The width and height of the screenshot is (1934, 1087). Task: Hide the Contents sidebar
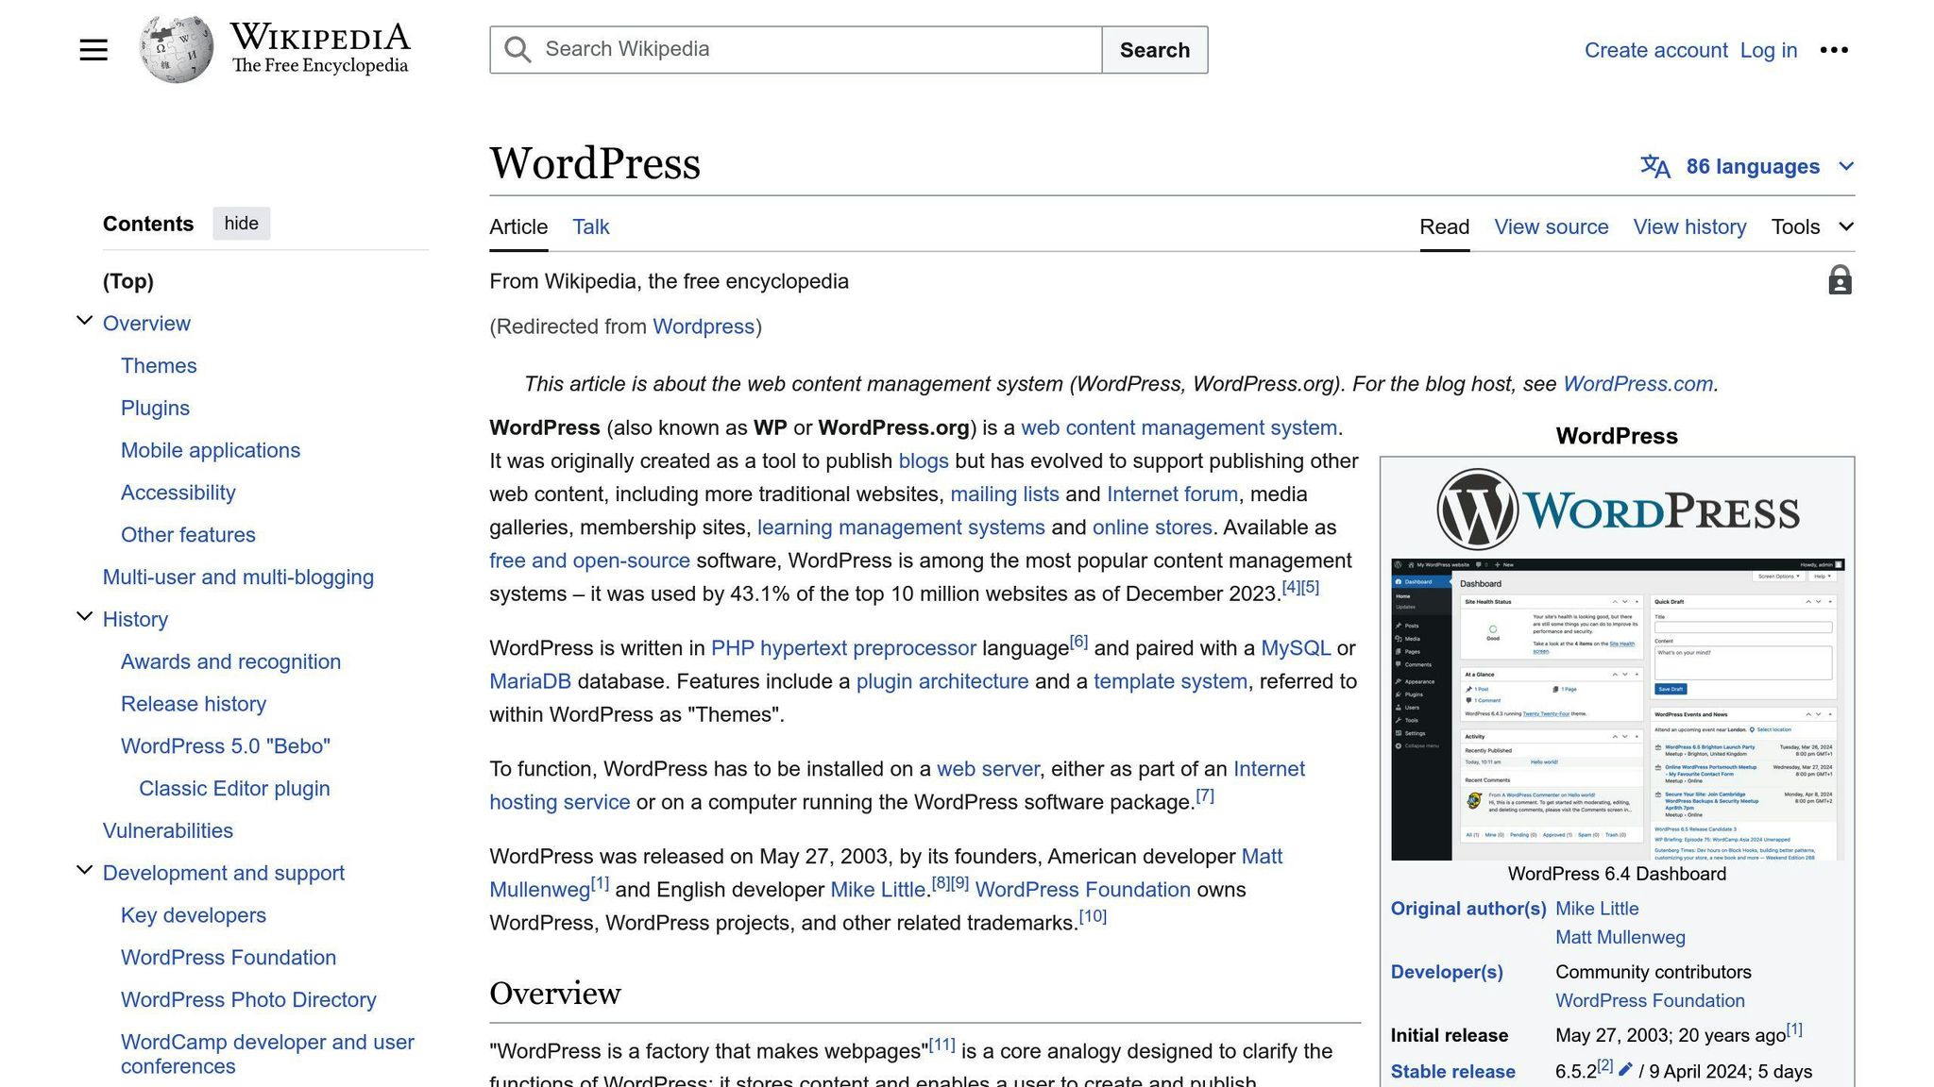pos(241,224)
